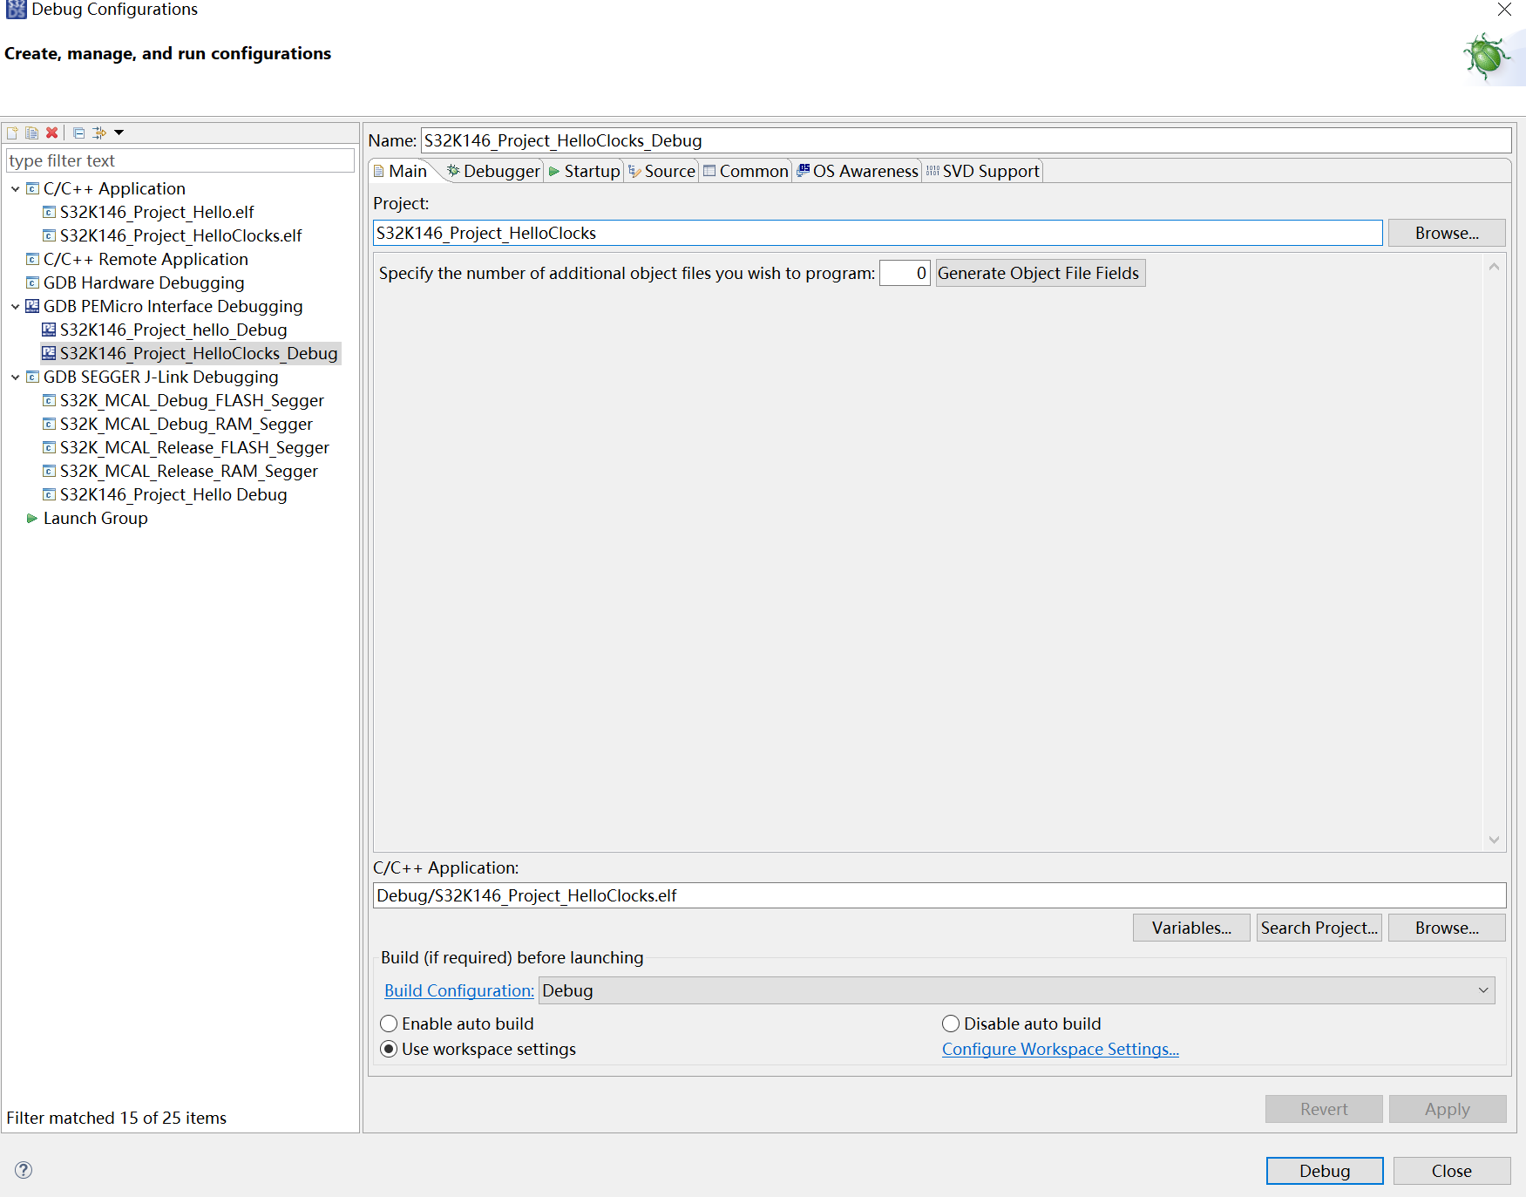
Task: Collapse GDB PEMicro Interface Debugging branch
Action: click(x=15, y=306)
